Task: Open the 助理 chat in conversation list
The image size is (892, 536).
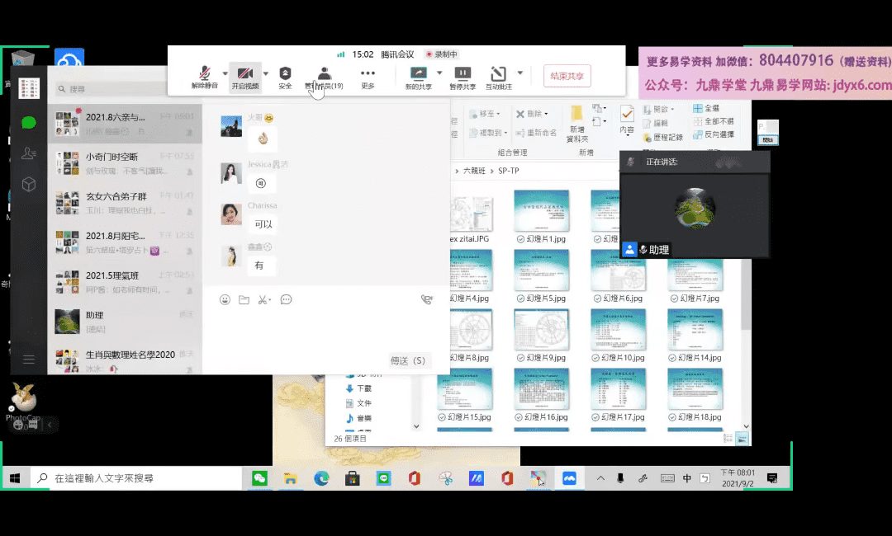Action: 124,322
